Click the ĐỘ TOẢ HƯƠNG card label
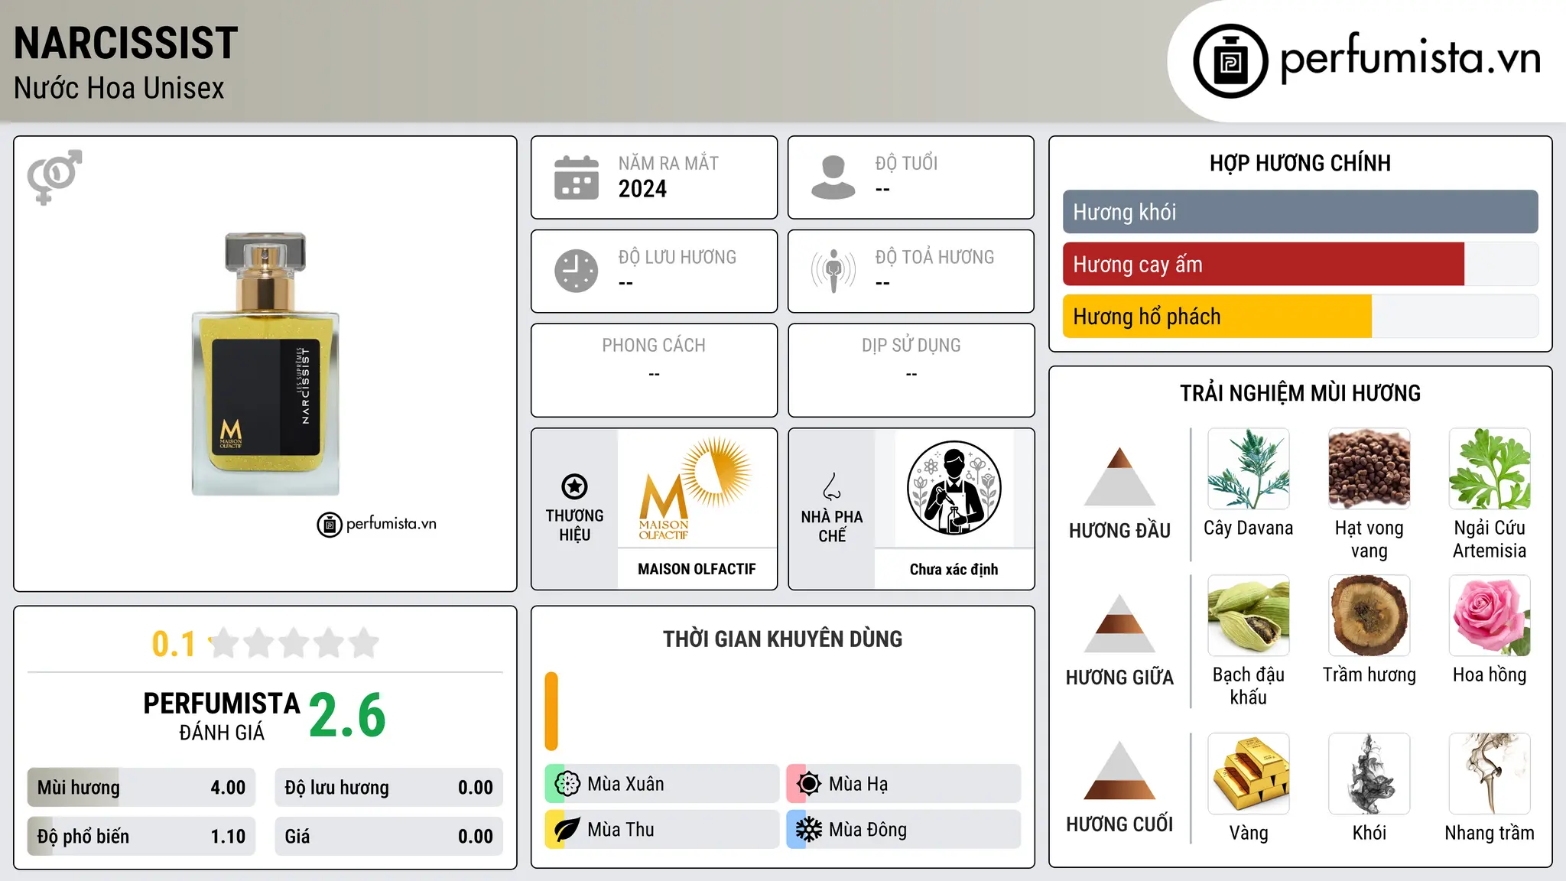1566x881 pixels. pos(934,257)
